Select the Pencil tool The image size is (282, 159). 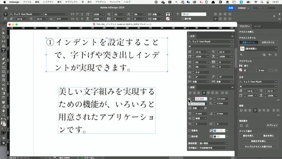[4, 63]
